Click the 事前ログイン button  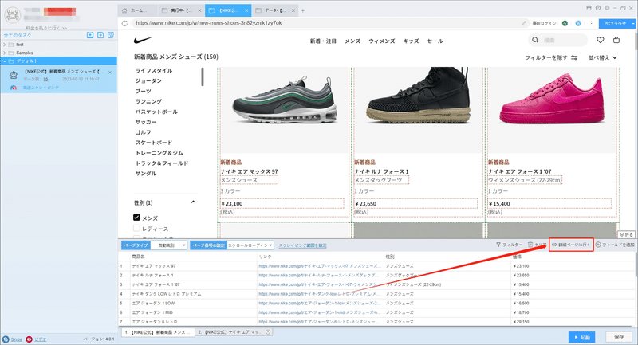point(544,24)
